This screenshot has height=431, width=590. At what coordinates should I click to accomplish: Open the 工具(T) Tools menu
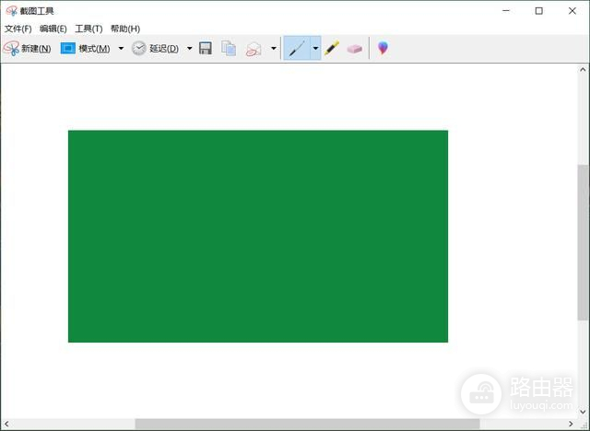[x=88, y=29]
